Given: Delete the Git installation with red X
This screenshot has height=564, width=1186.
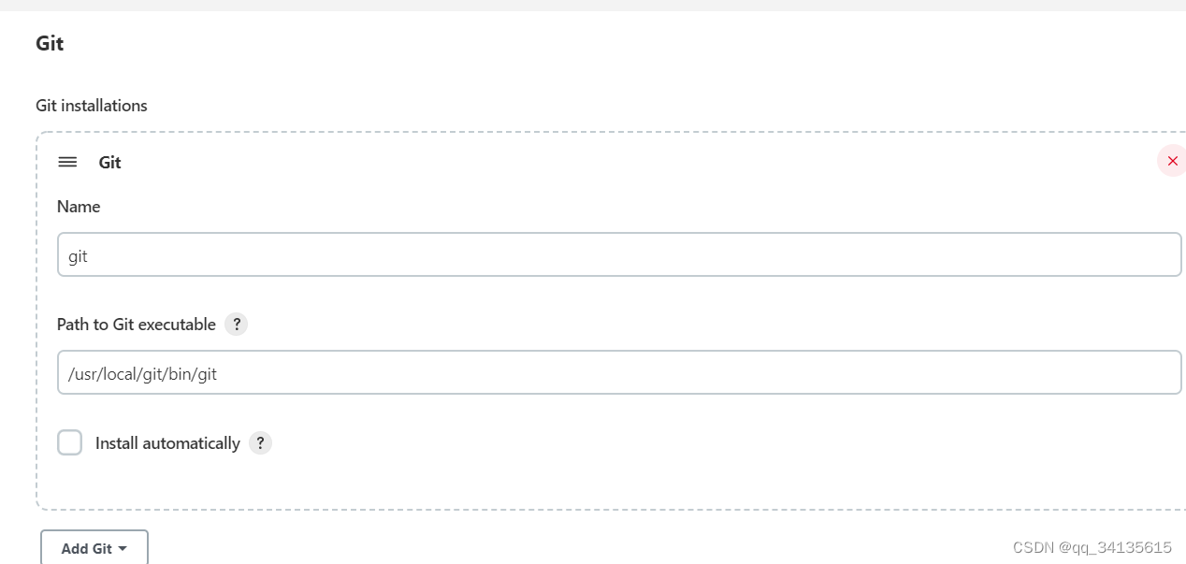Looking at the screenshot, I should [x=1172, y=161].
